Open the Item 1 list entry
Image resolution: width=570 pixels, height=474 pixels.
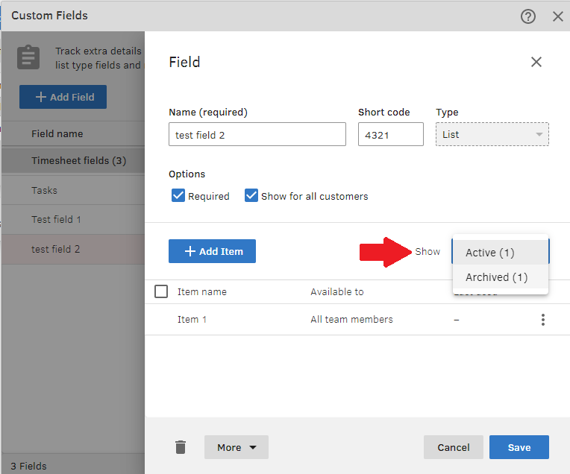[x=192, y=320]
